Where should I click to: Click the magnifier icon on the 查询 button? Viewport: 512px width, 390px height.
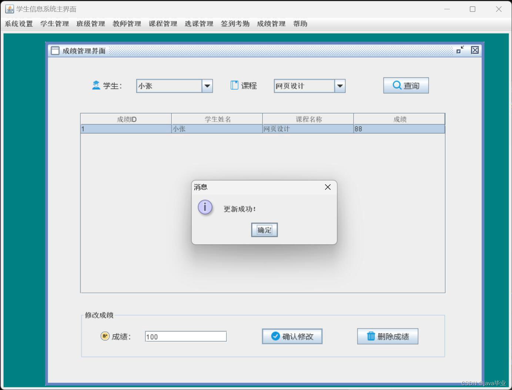(397, 85)
